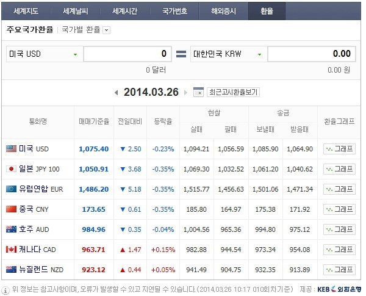
Task: Click the 미국 USD currency name
Action: 34,148
